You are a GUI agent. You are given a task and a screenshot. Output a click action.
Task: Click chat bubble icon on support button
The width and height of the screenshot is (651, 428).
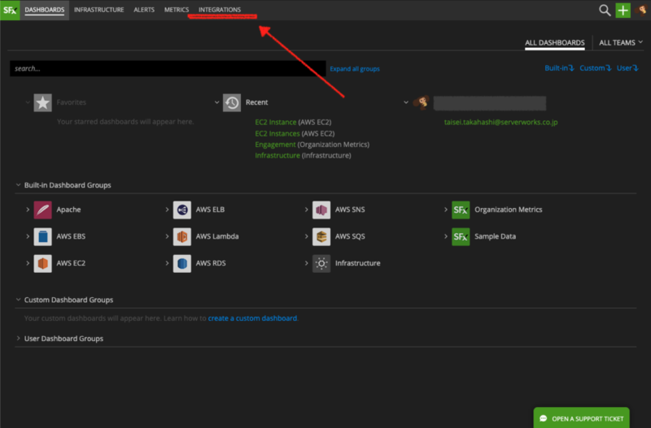click(543, 419)
